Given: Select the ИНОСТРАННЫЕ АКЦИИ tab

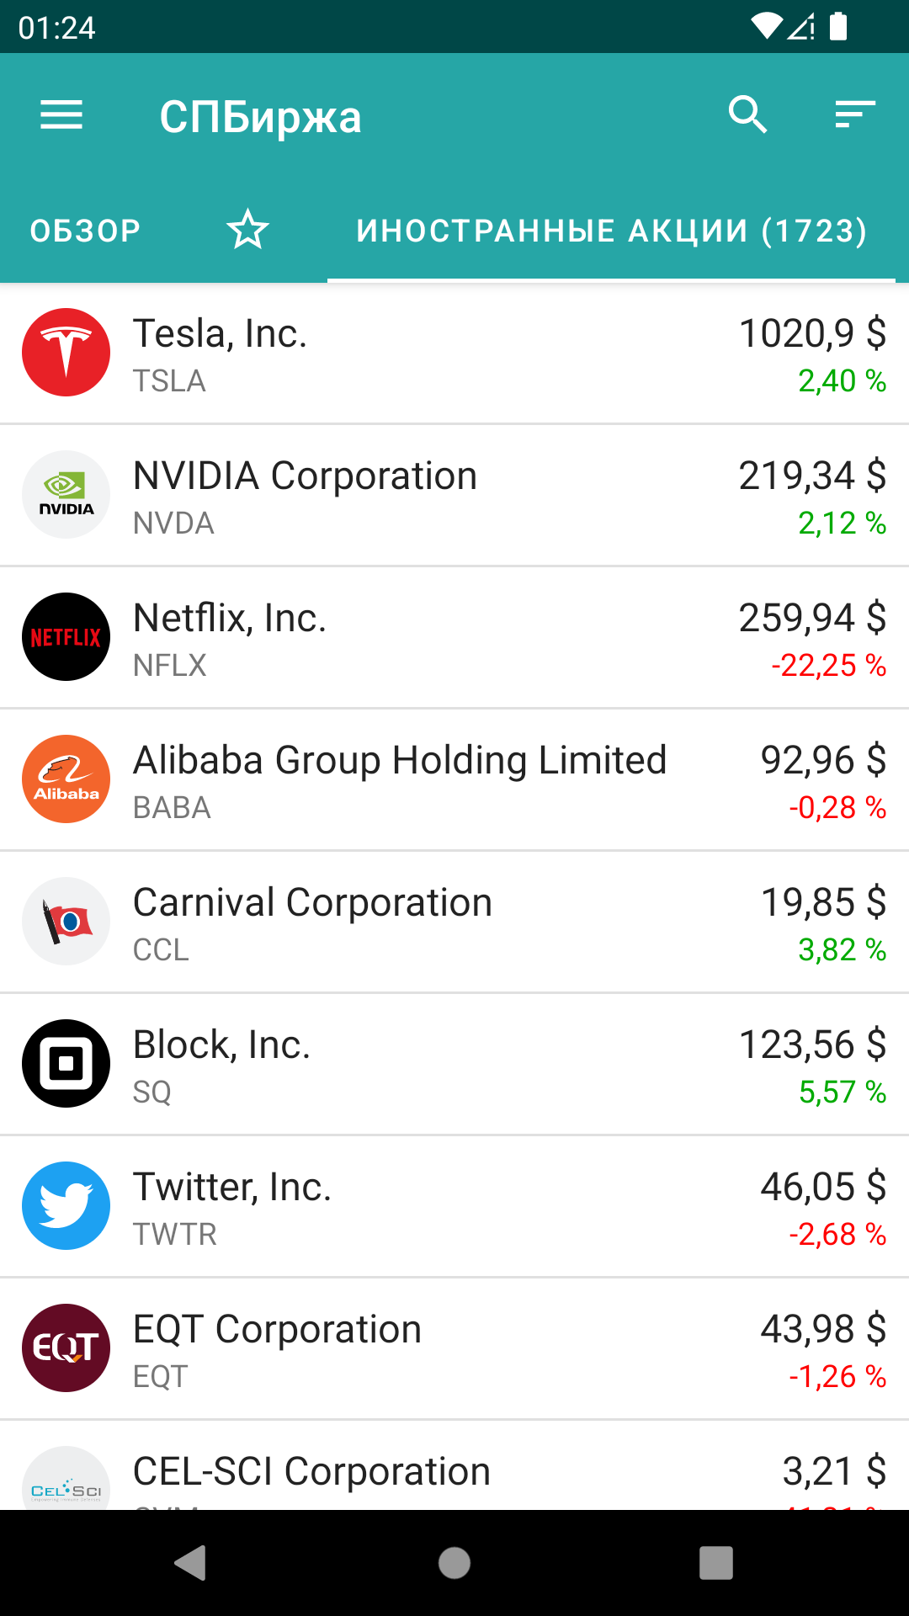Looking at the screenshot, I should click(611, 231).
